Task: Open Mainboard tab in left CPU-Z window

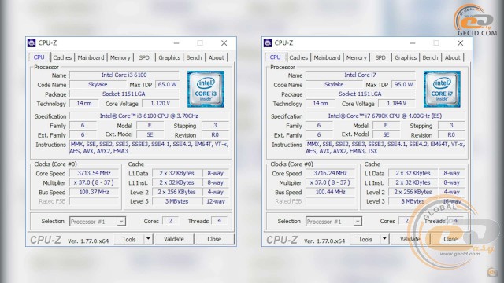Action: (x=91, y=57)
